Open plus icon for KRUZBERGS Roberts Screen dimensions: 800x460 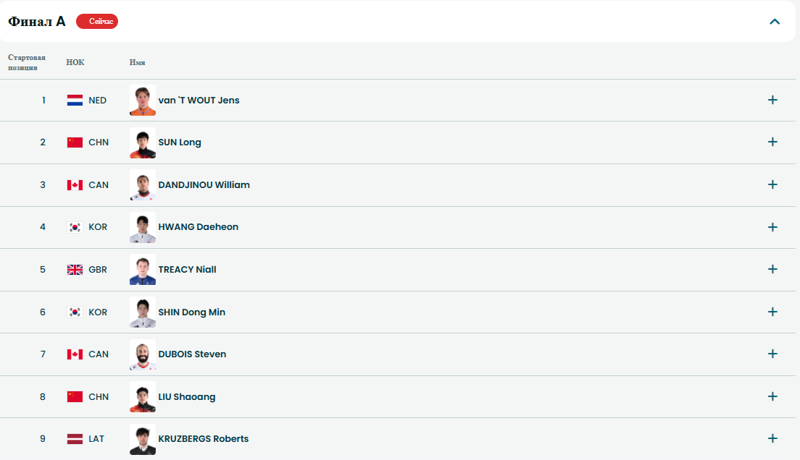tap(772, 438)
